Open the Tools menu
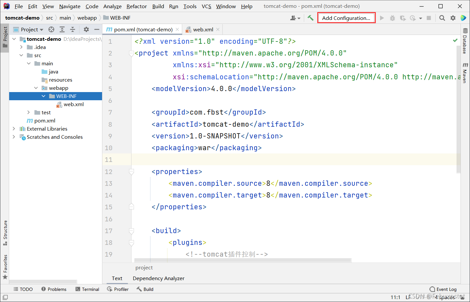This screenshot has width=470, height=302. (x=190, y=6)
